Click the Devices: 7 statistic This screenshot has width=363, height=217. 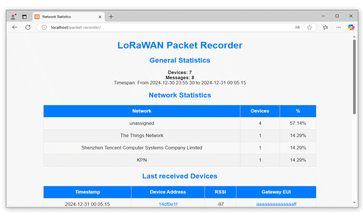point(180,72)
